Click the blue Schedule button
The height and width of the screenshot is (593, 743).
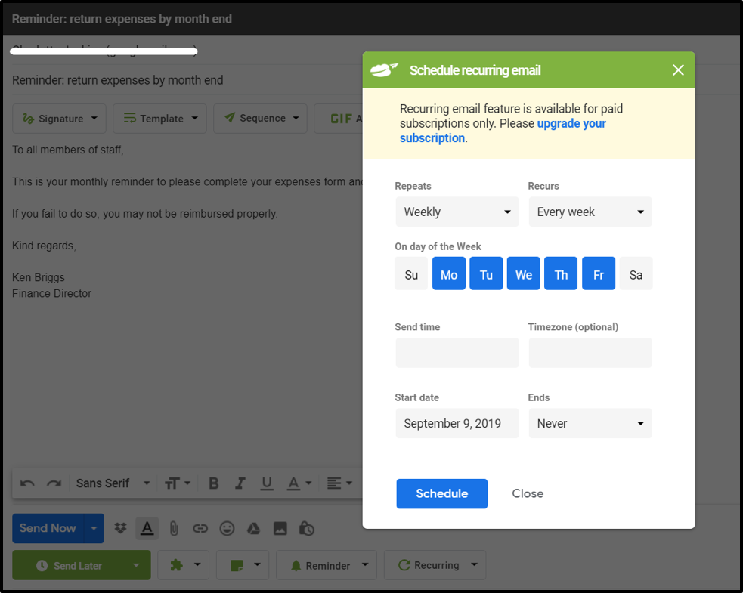pos(441,493)
